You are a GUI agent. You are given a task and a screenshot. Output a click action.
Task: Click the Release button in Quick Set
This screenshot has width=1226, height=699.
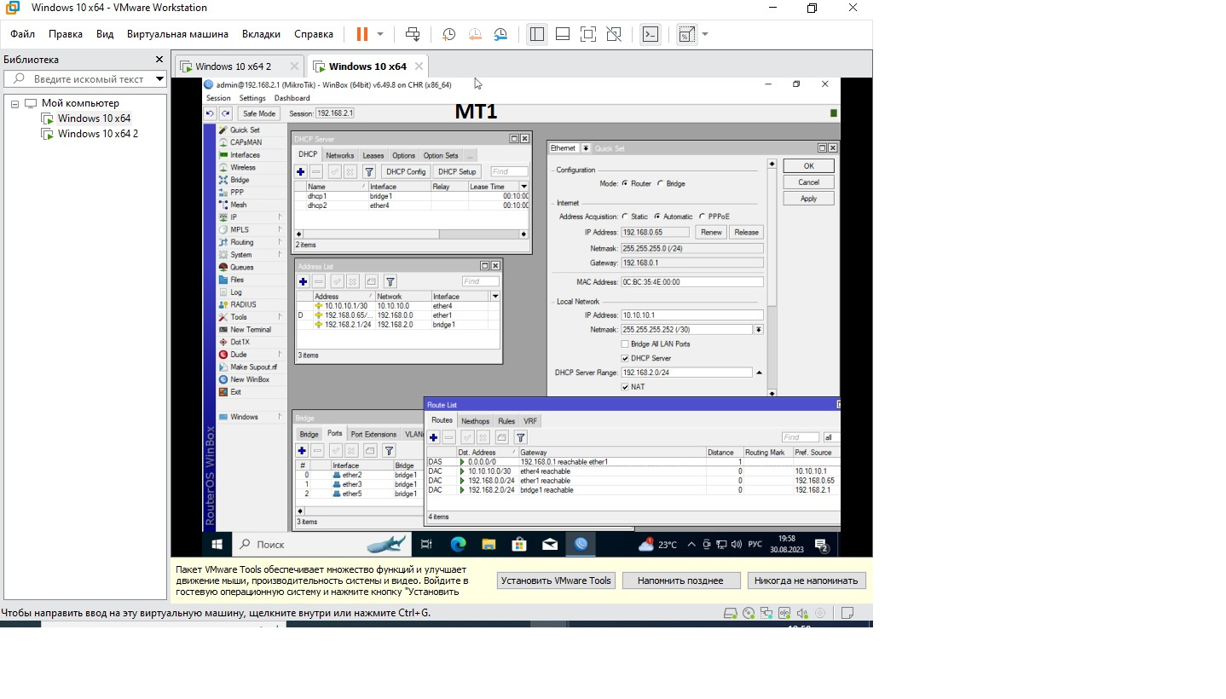click(x=746, y=232)
